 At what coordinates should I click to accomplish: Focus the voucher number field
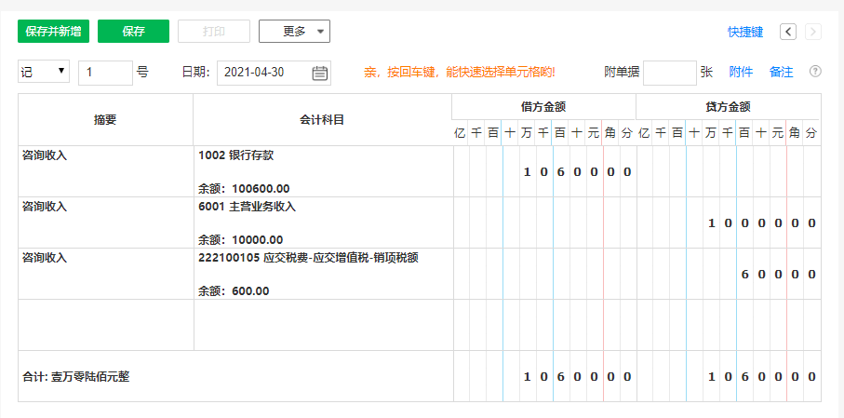(105, 73)
